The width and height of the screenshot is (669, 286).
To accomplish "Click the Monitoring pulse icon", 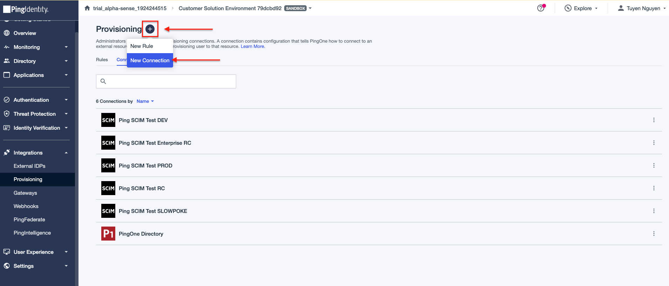I will click(x=7, y=47).
